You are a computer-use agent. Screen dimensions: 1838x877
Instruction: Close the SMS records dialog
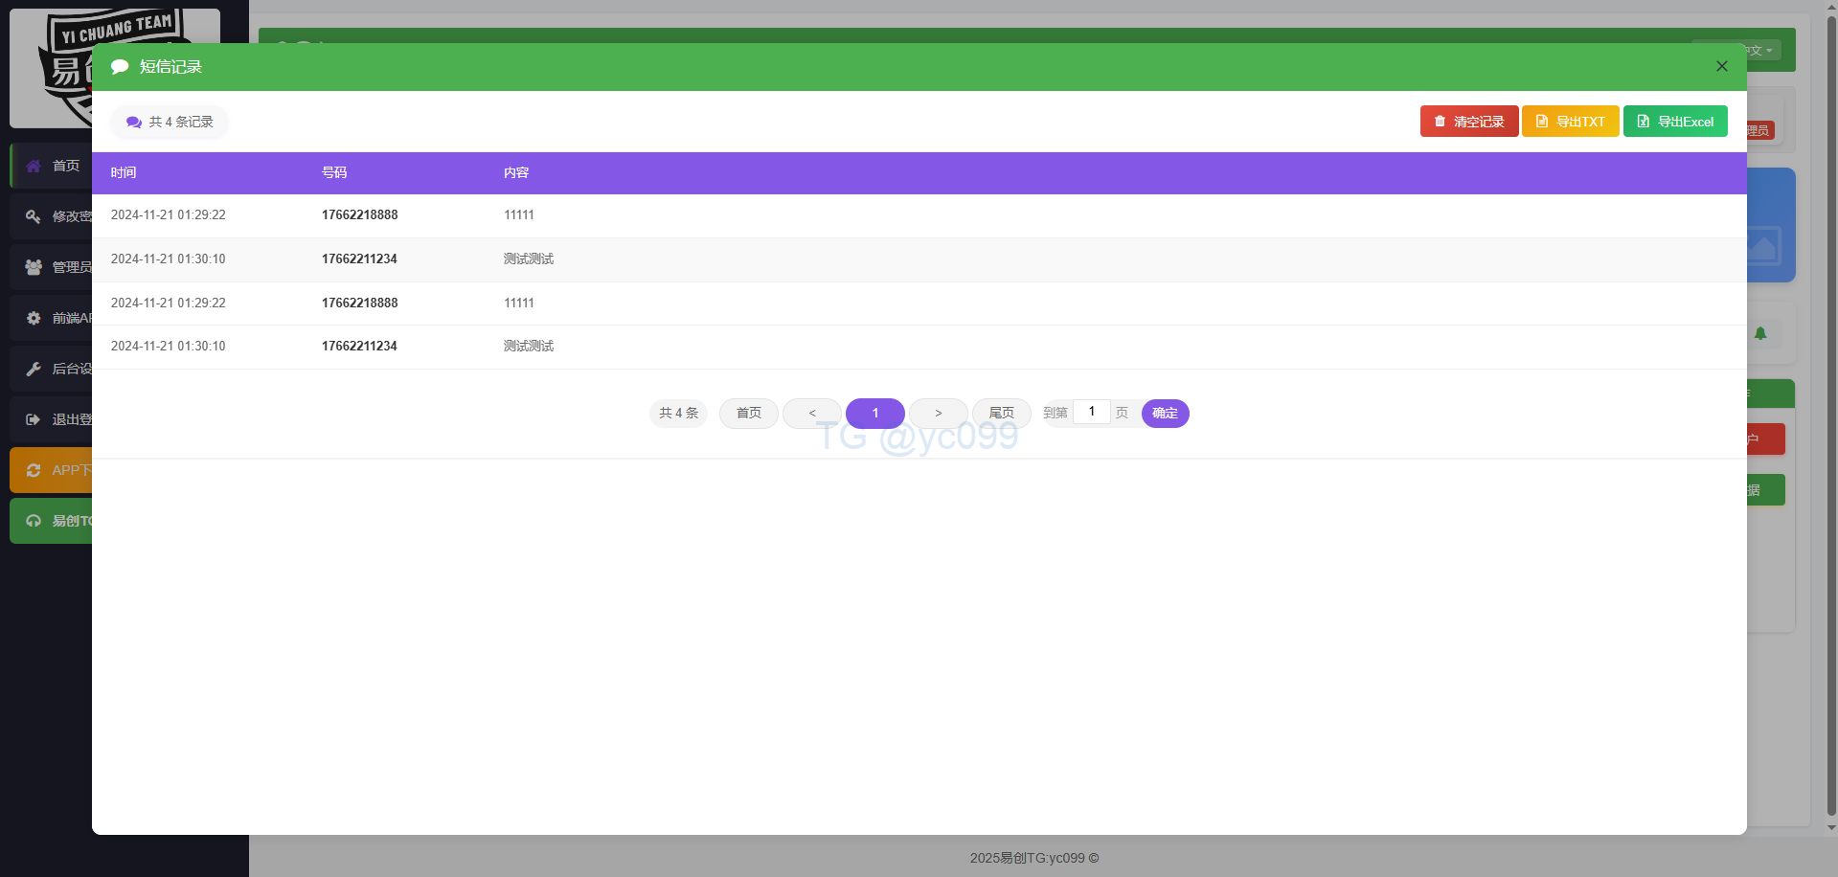click(1721, 66)
